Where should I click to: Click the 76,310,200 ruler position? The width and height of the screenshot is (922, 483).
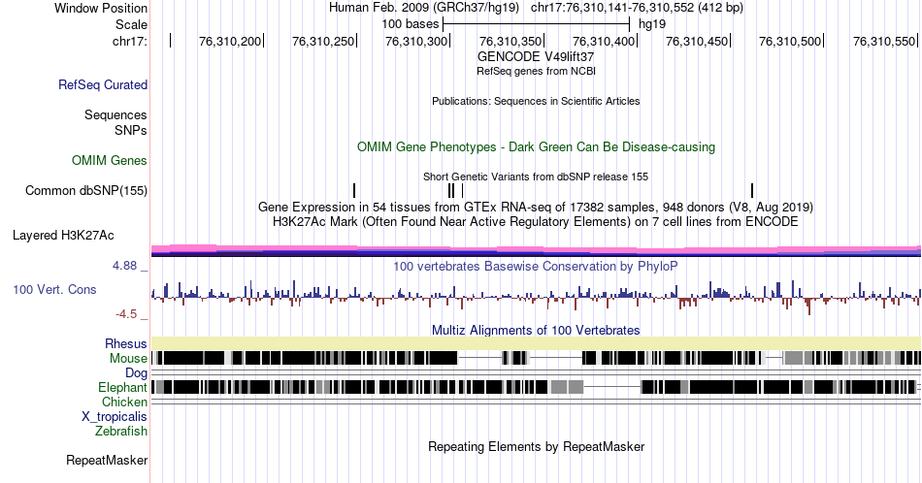click(x=231, y=41)
